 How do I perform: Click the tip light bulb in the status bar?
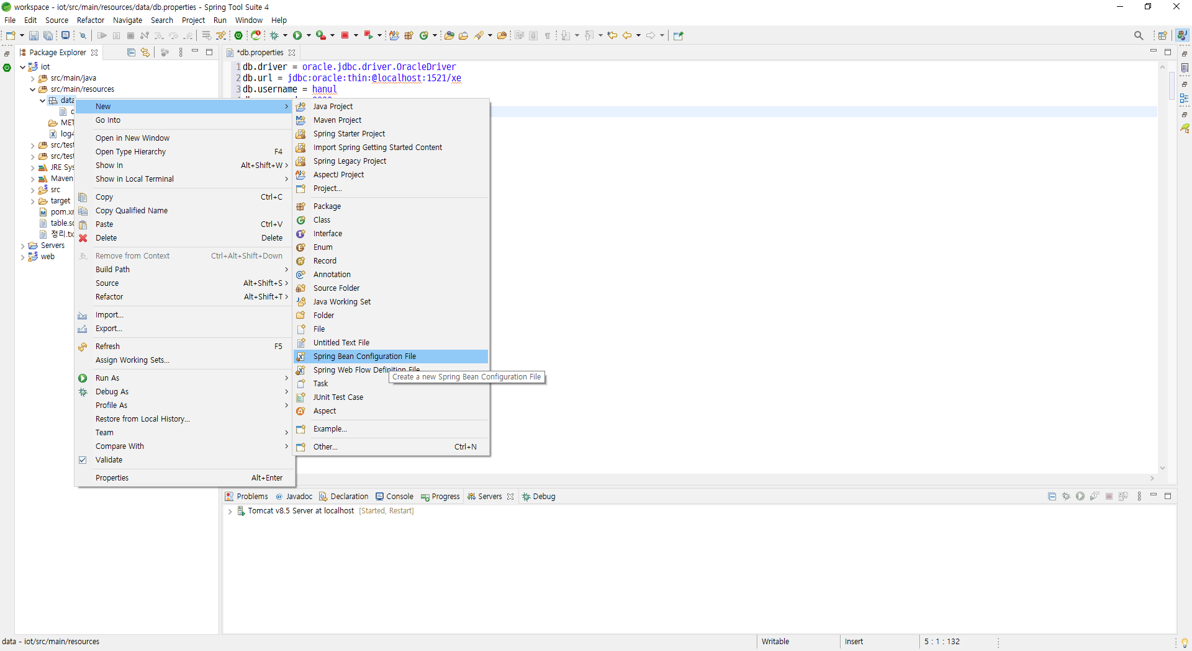[1185, 642]
